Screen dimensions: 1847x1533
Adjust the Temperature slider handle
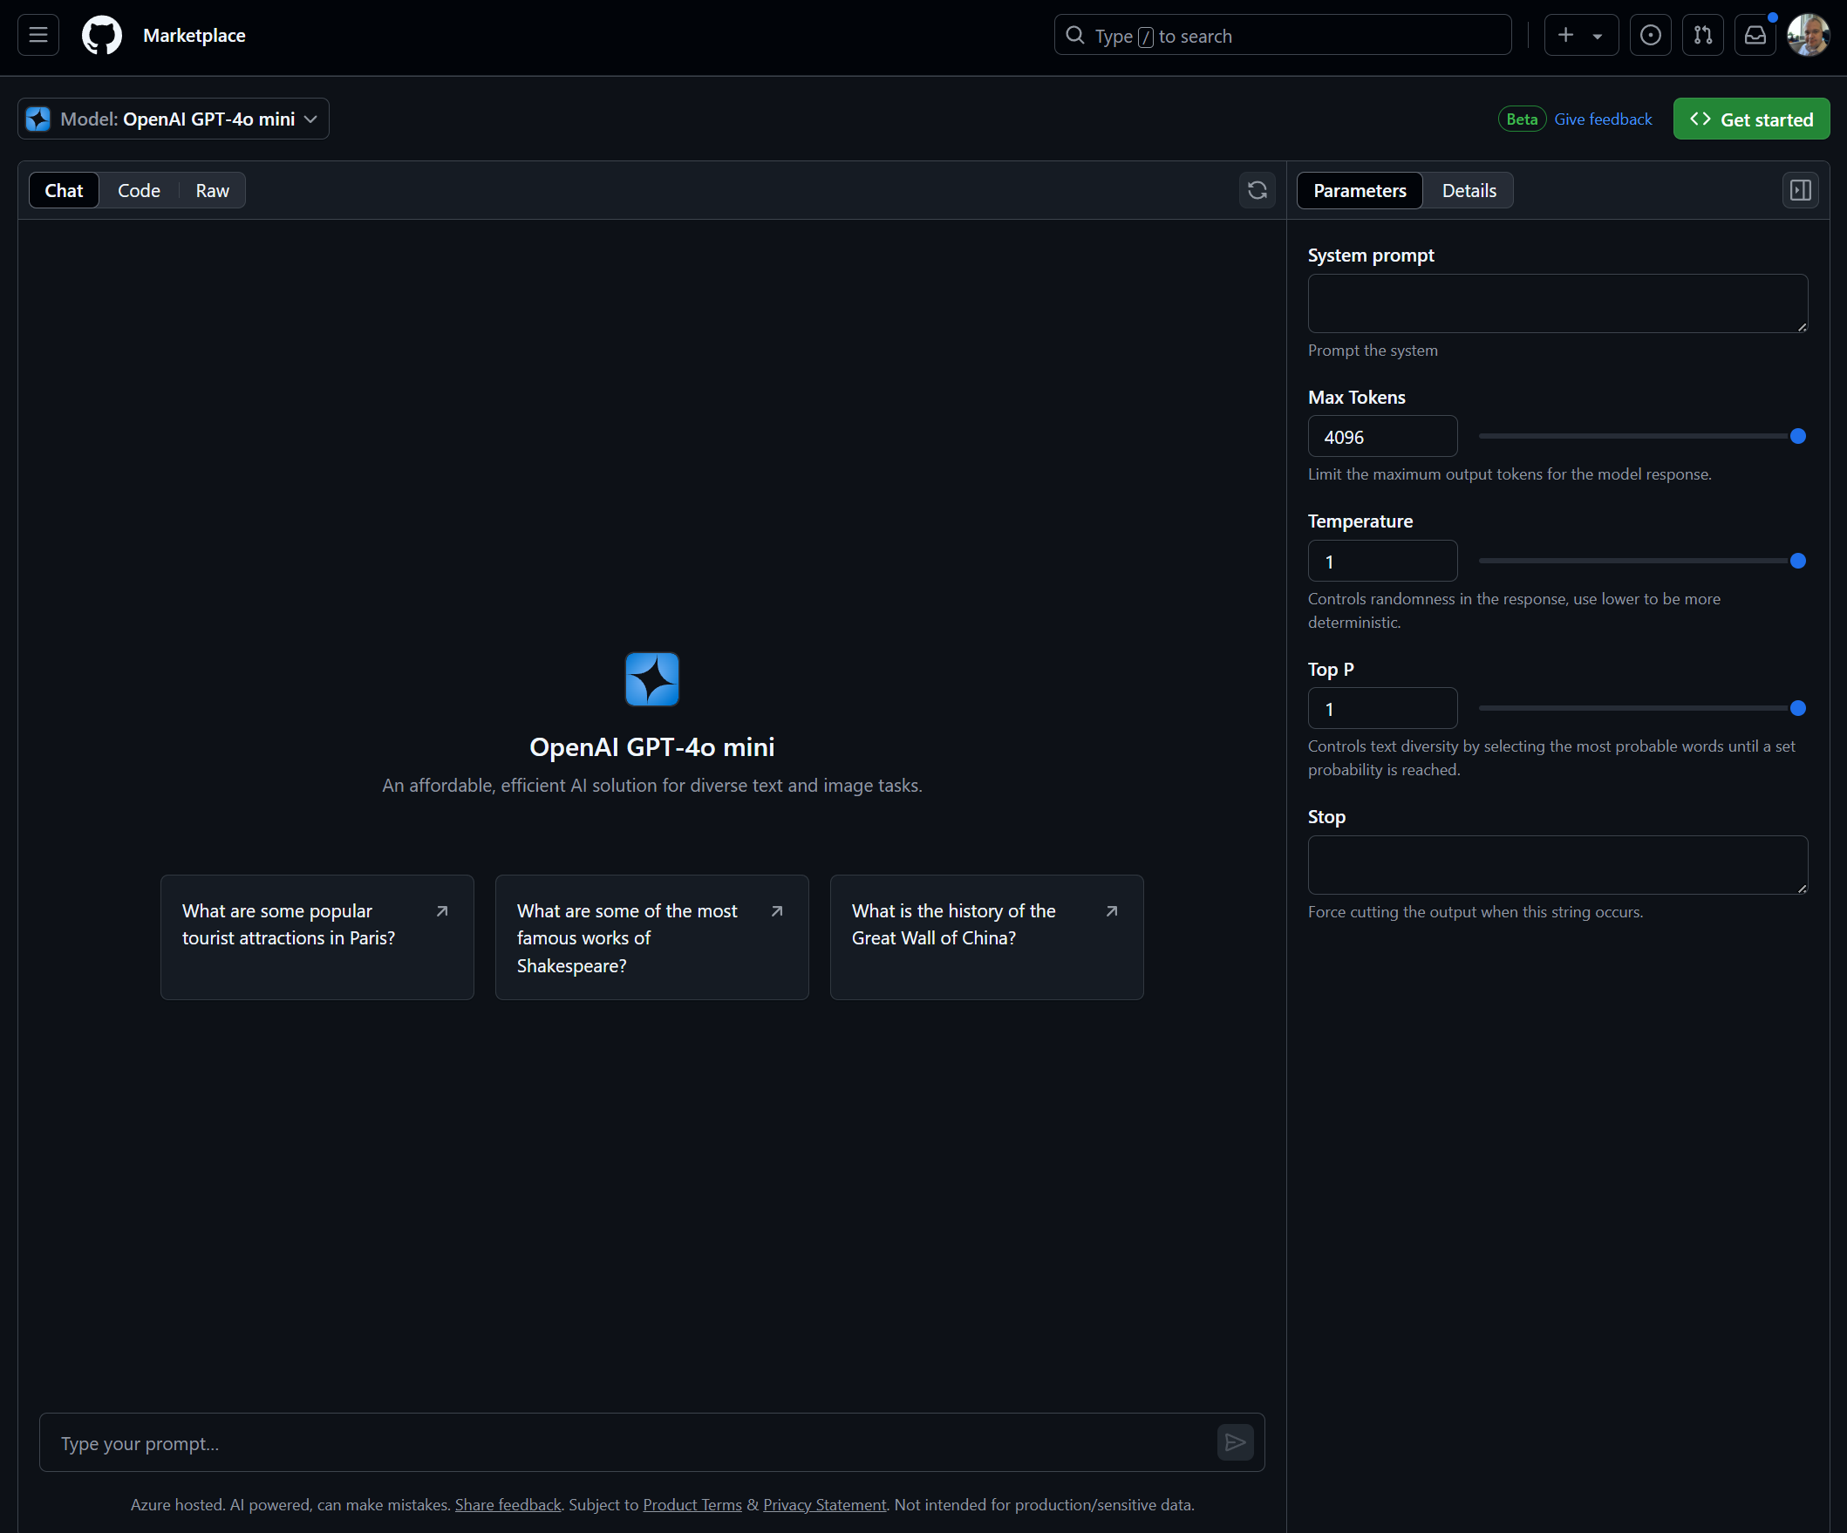click(x=1798, y=561)
